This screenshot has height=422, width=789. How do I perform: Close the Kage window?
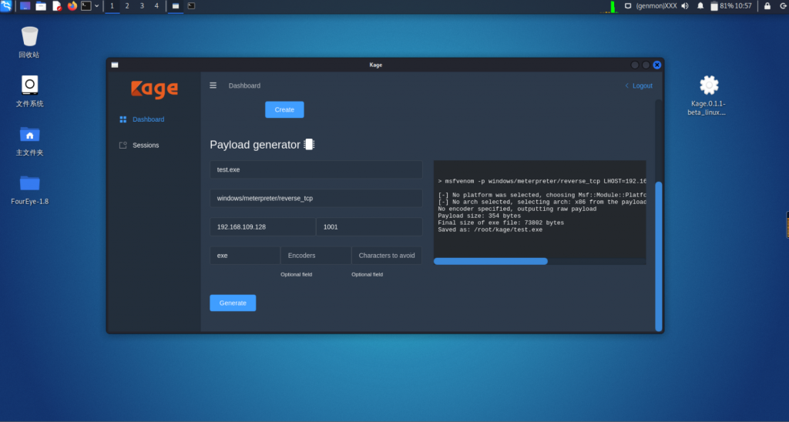tap(656, 65)
